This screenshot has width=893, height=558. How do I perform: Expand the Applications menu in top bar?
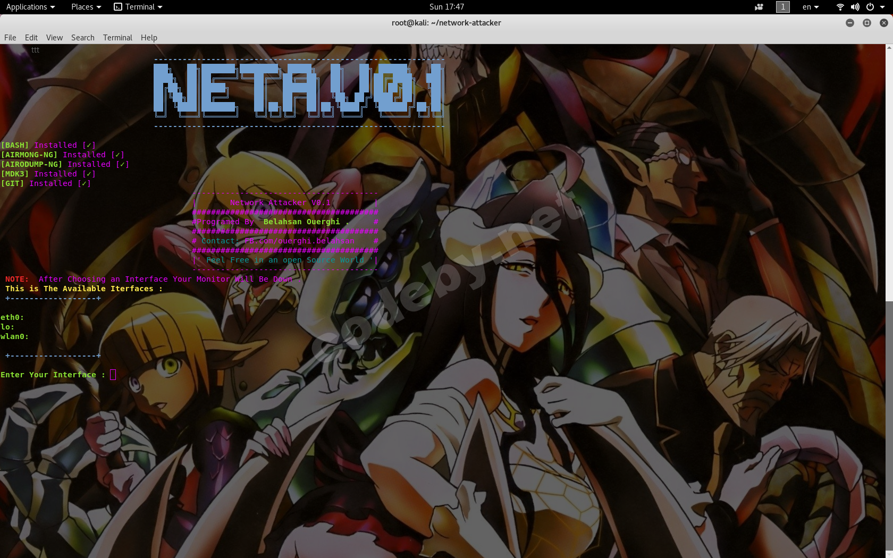click(30, 7)
